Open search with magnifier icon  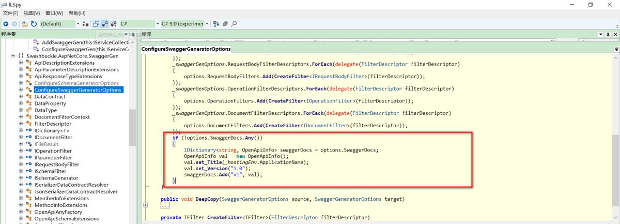[234, 24]
